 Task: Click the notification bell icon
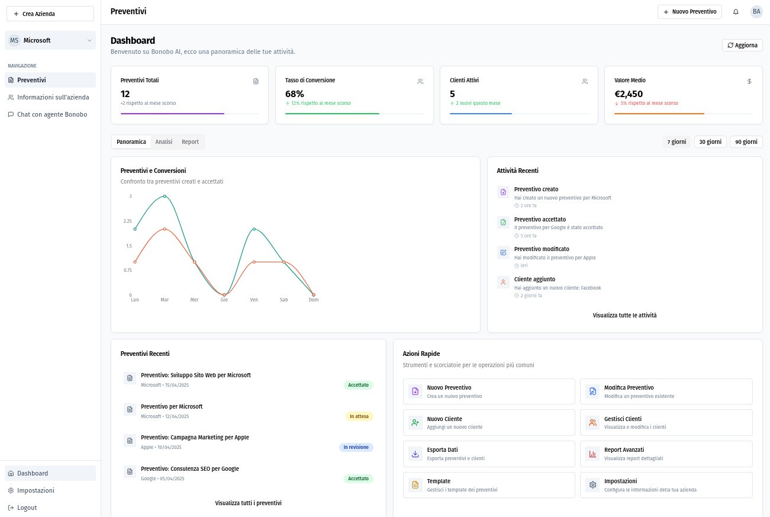[x=736, y=12]
